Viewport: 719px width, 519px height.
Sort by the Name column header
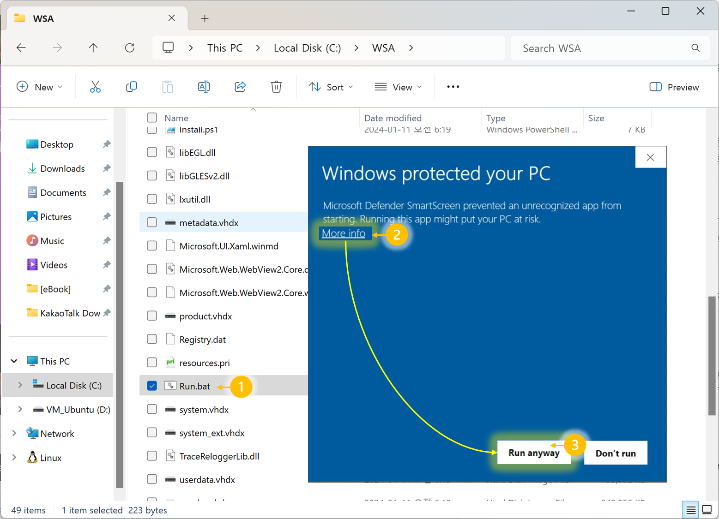click(176, 118)
